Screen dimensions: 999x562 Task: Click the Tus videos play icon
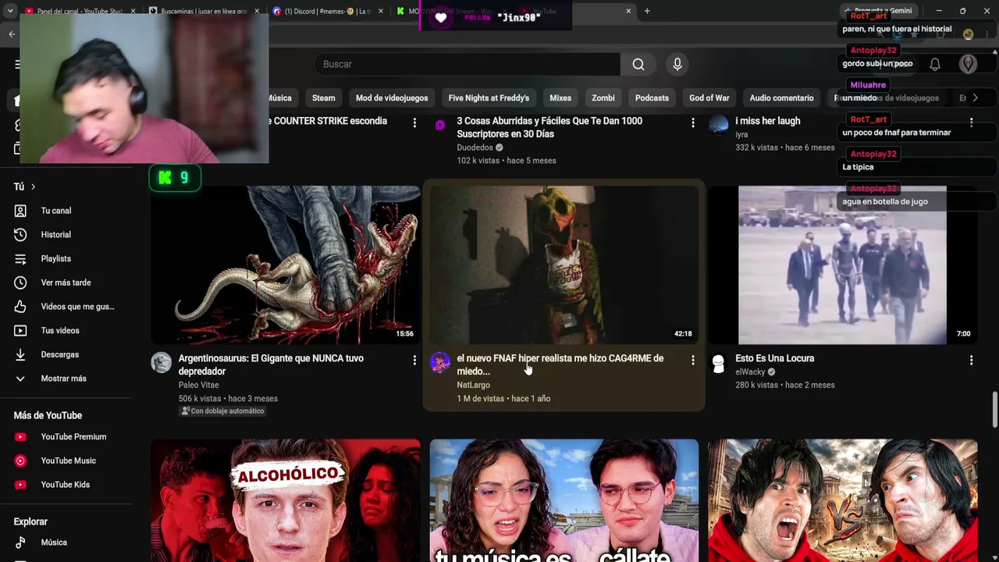[20, 331]
